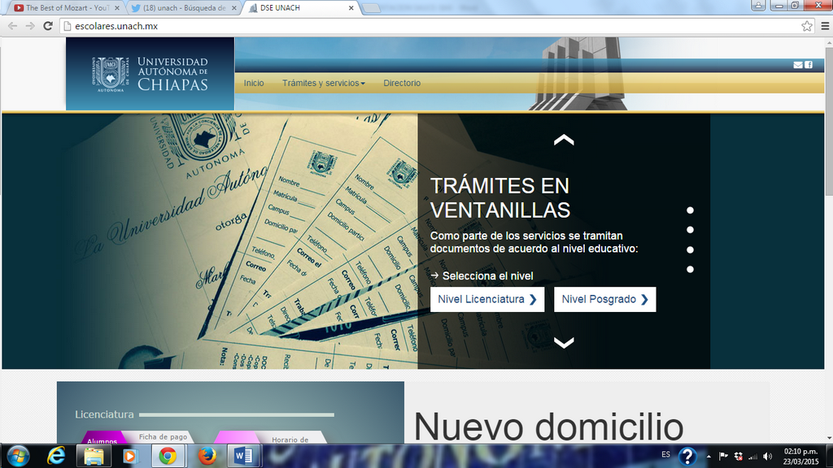Click the vertical page scrollbar thumb

pyautogui.click(x=829, y=122)
